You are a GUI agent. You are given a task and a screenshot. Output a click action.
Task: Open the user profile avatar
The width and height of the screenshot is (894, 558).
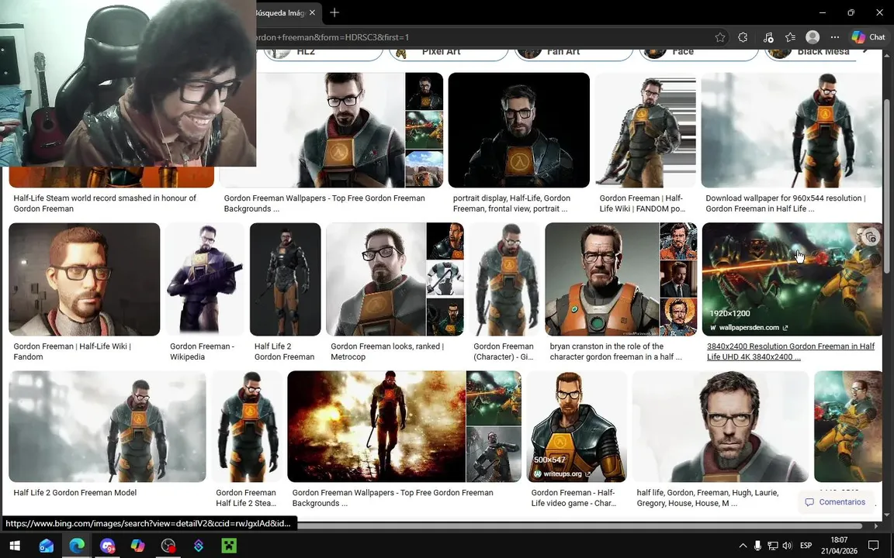[x=813, y=37]
